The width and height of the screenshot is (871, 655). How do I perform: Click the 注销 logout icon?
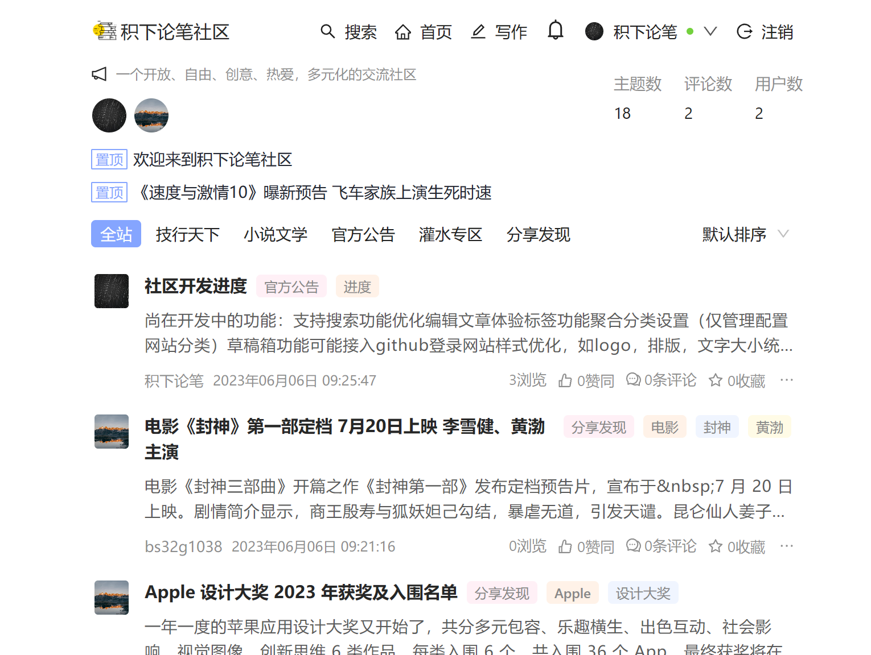coord(744,32)
